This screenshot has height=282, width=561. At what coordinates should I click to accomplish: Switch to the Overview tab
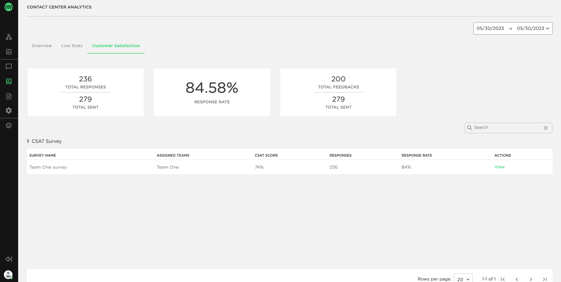pos(42,46)
